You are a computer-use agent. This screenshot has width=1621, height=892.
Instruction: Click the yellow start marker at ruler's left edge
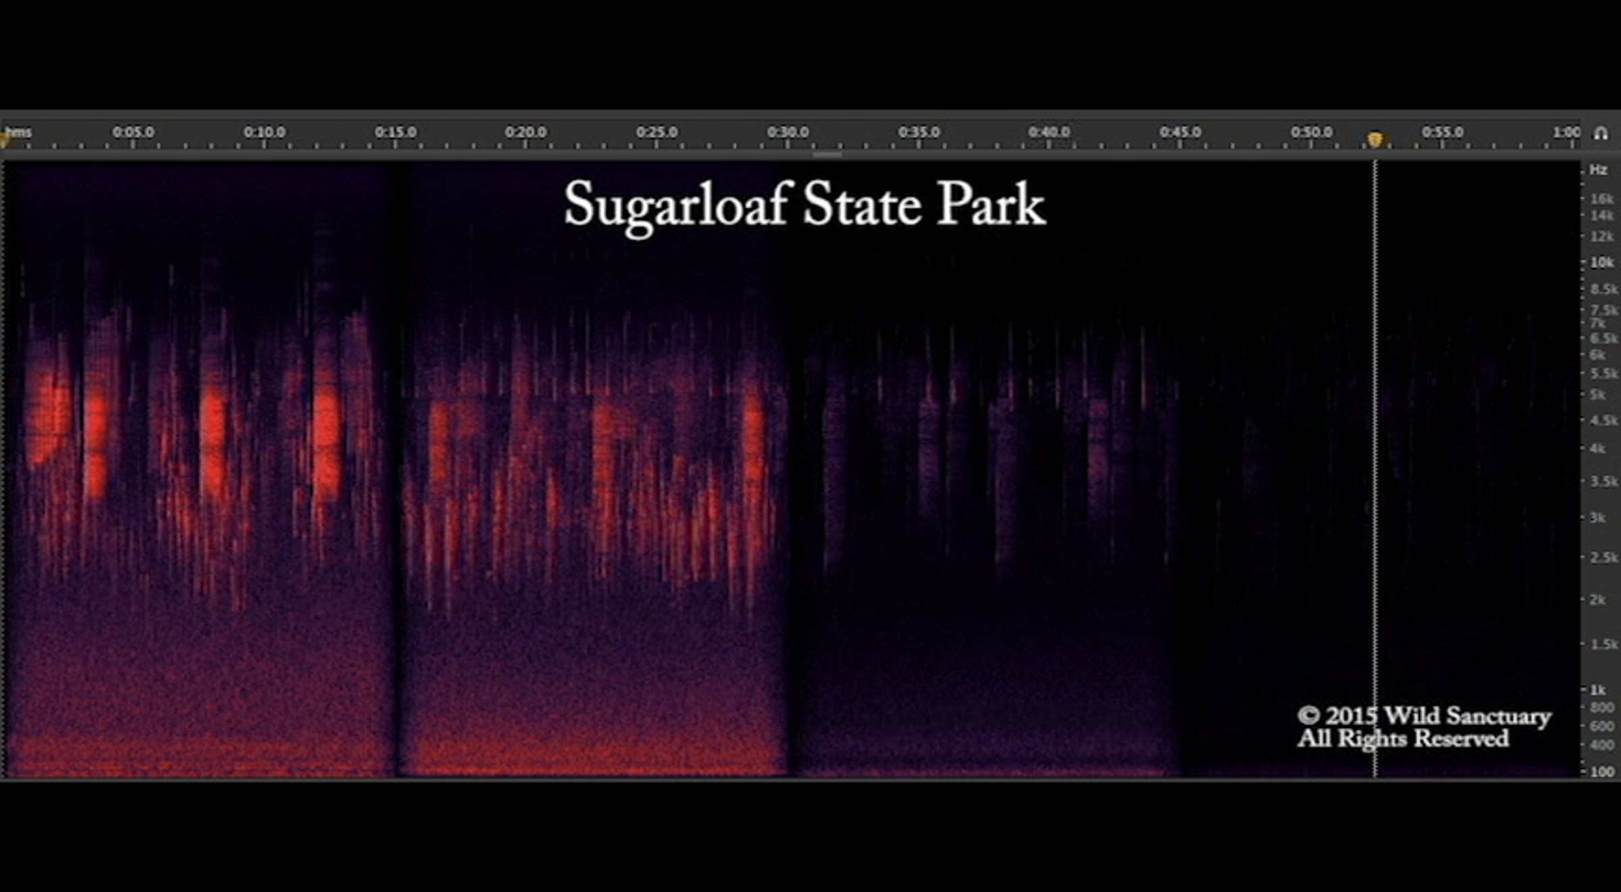click(x=4, y=140)
